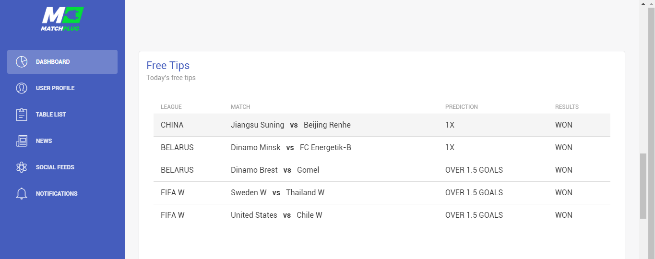Screen dimensions: 655x259
Task: Click the Dinamo Brest vs Gomel match
Action: click(275, 170)
